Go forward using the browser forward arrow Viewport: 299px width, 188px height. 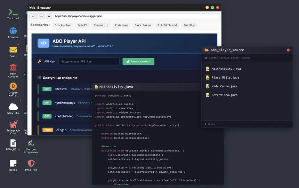click(x=41, y=16)
